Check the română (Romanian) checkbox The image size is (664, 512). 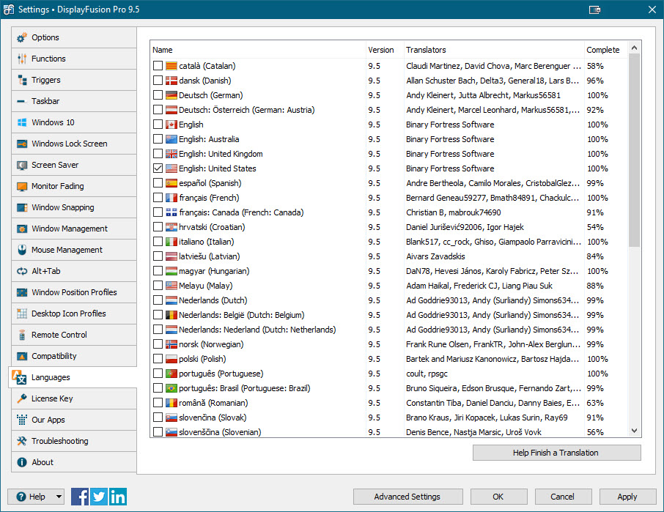click(x=158, y=403)
